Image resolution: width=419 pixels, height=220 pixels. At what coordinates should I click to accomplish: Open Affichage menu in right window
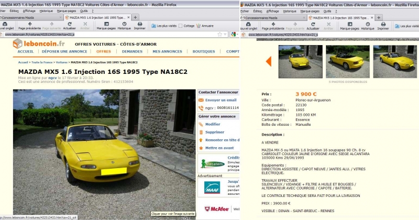click(272, 11)
